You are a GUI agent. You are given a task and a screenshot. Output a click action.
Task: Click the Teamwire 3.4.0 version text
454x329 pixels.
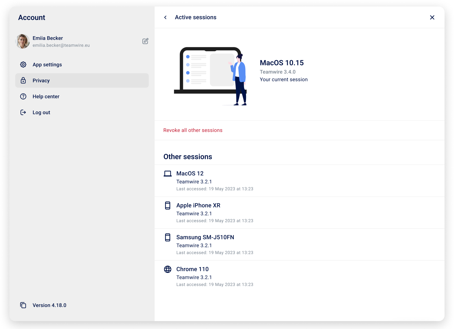(x=278, y=72)
